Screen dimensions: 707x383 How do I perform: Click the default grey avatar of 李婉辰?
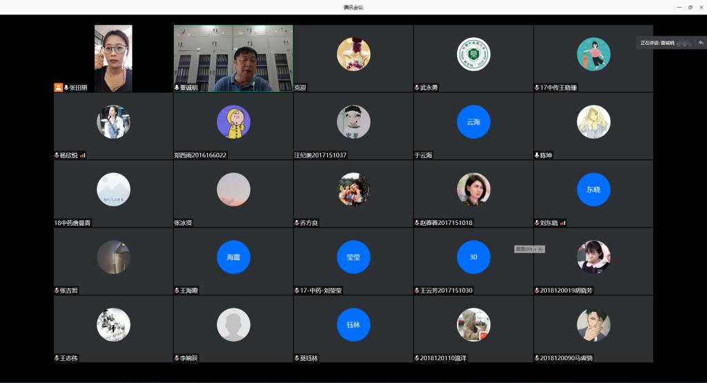coord(233,324)
